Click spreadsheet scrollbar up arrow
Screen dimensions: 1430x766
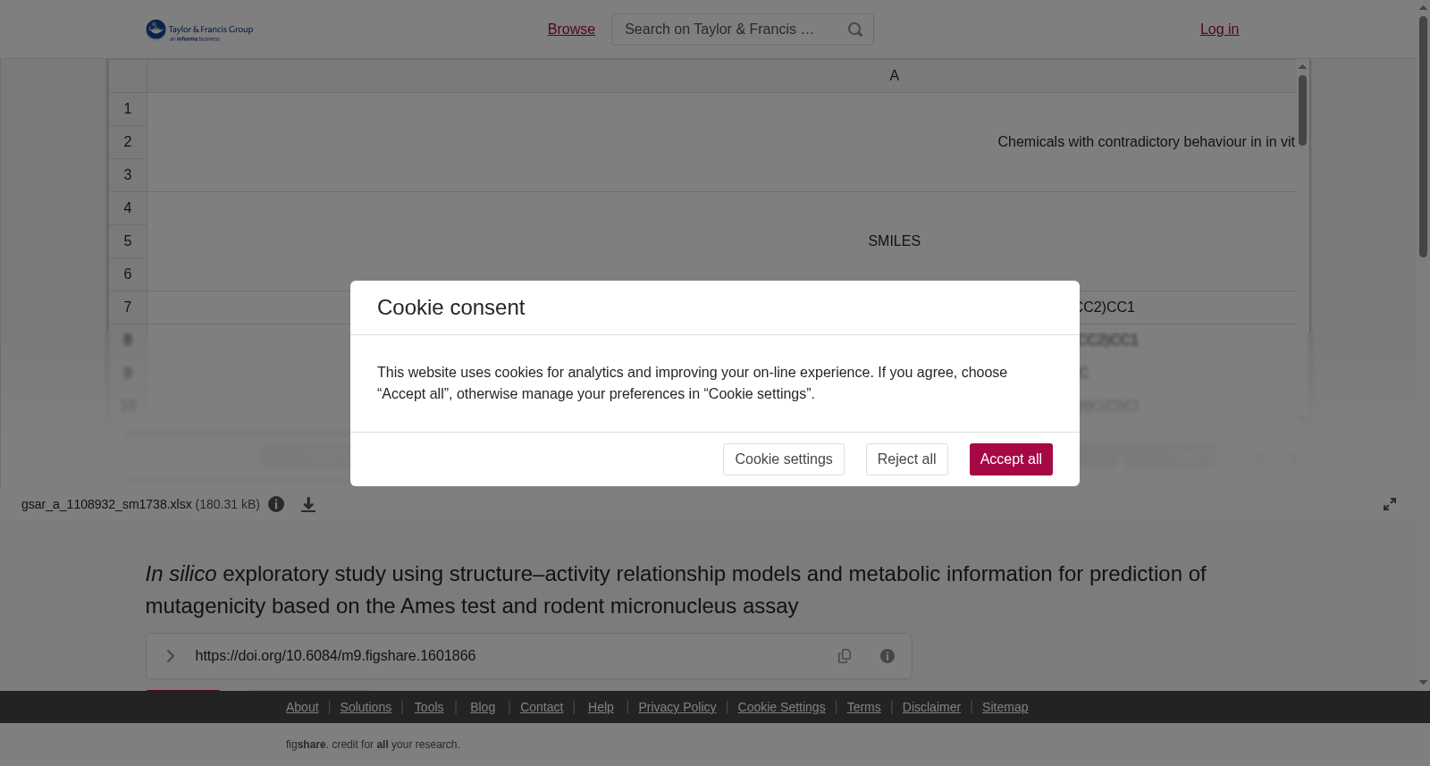1302,66
